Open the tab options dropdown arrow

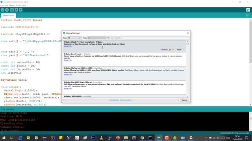[x=247, y=15]
